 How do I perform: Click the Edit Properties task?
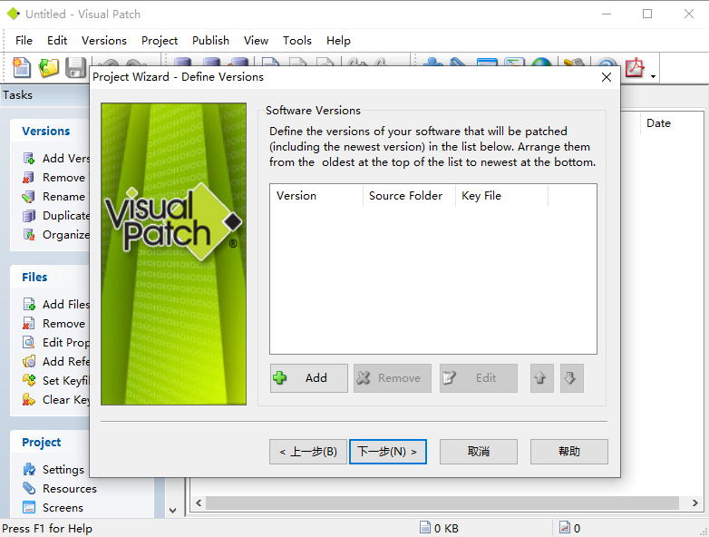click(56, 343)
